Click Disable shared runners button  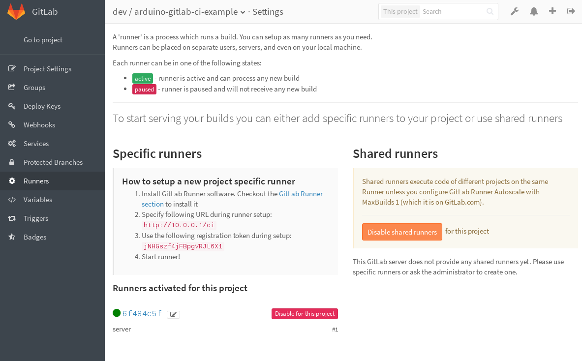pos(402,232)
